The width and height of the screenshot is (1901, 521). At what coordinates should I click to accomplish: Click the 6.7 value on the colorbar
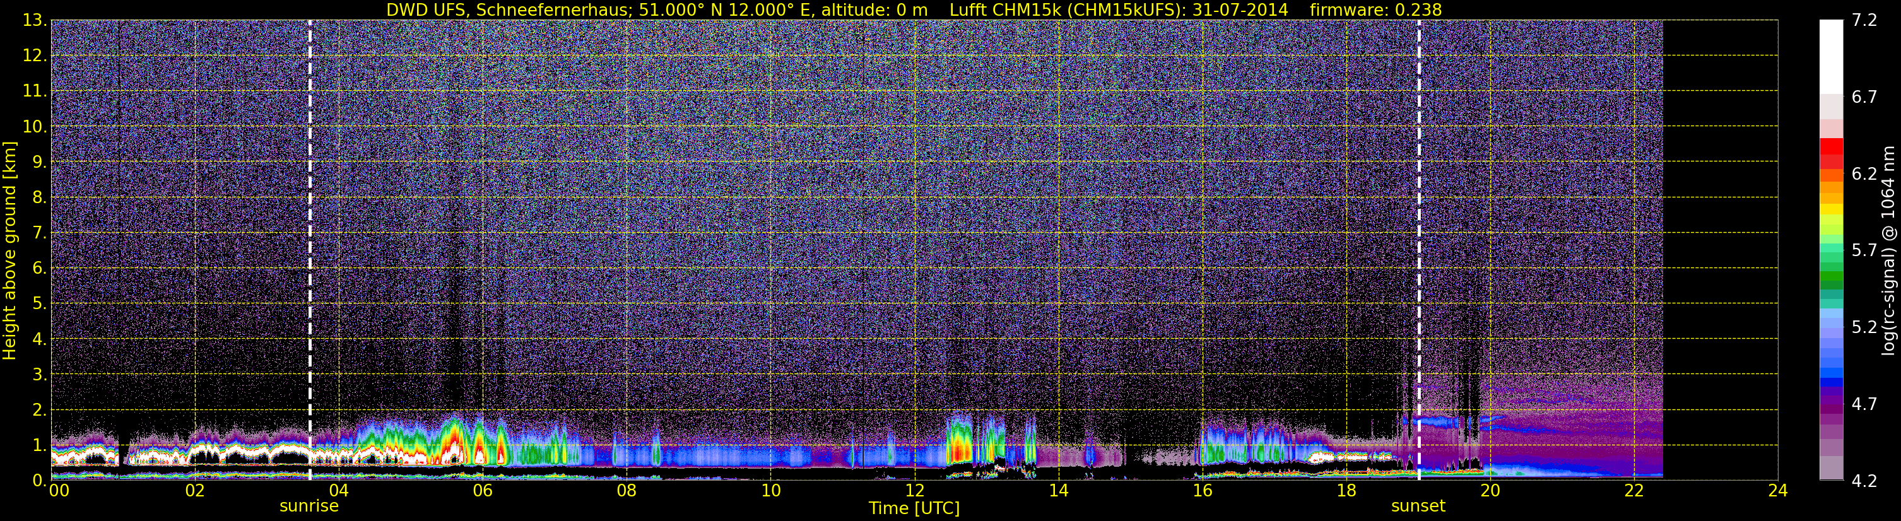(1863, 97)
